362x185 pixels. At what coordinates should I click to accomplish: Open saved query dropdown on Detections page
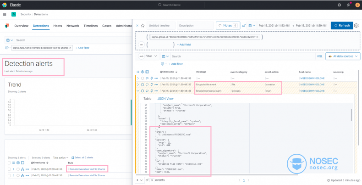coord(10,40)
